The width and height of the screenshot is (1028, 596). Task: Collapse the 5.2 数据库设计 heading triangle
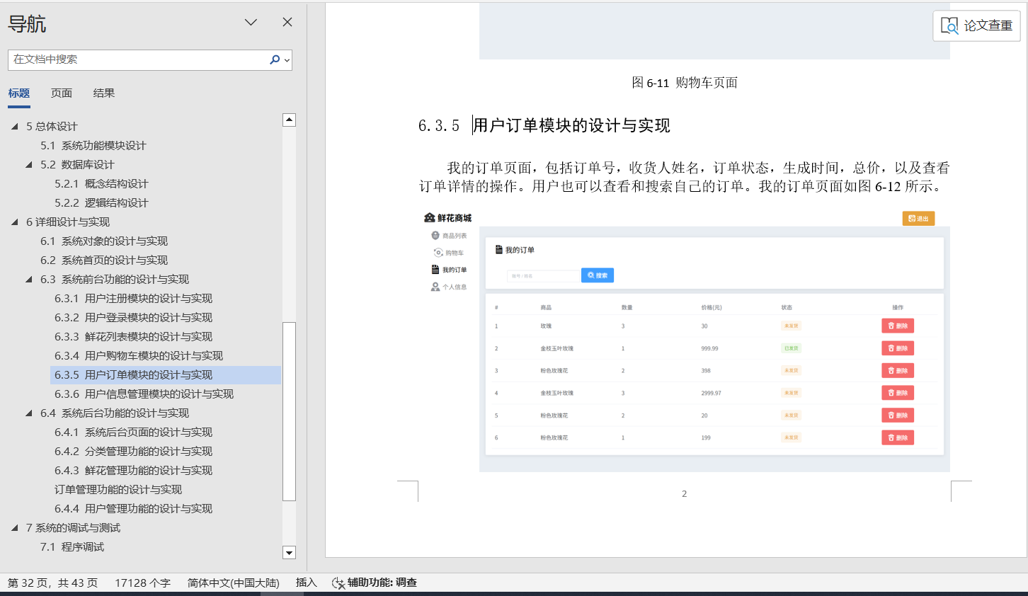[x=29, y=164]
